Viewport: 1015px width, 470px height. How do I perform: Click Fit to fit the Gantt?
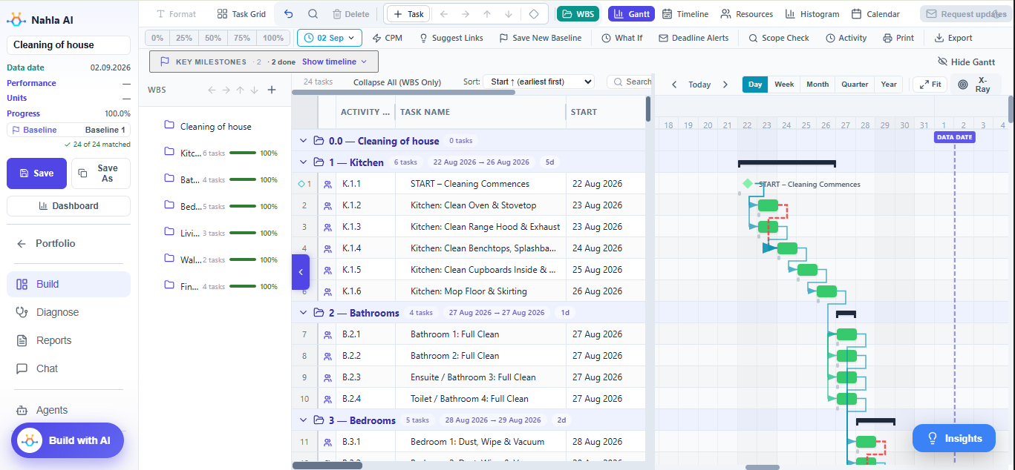point(930,85)
